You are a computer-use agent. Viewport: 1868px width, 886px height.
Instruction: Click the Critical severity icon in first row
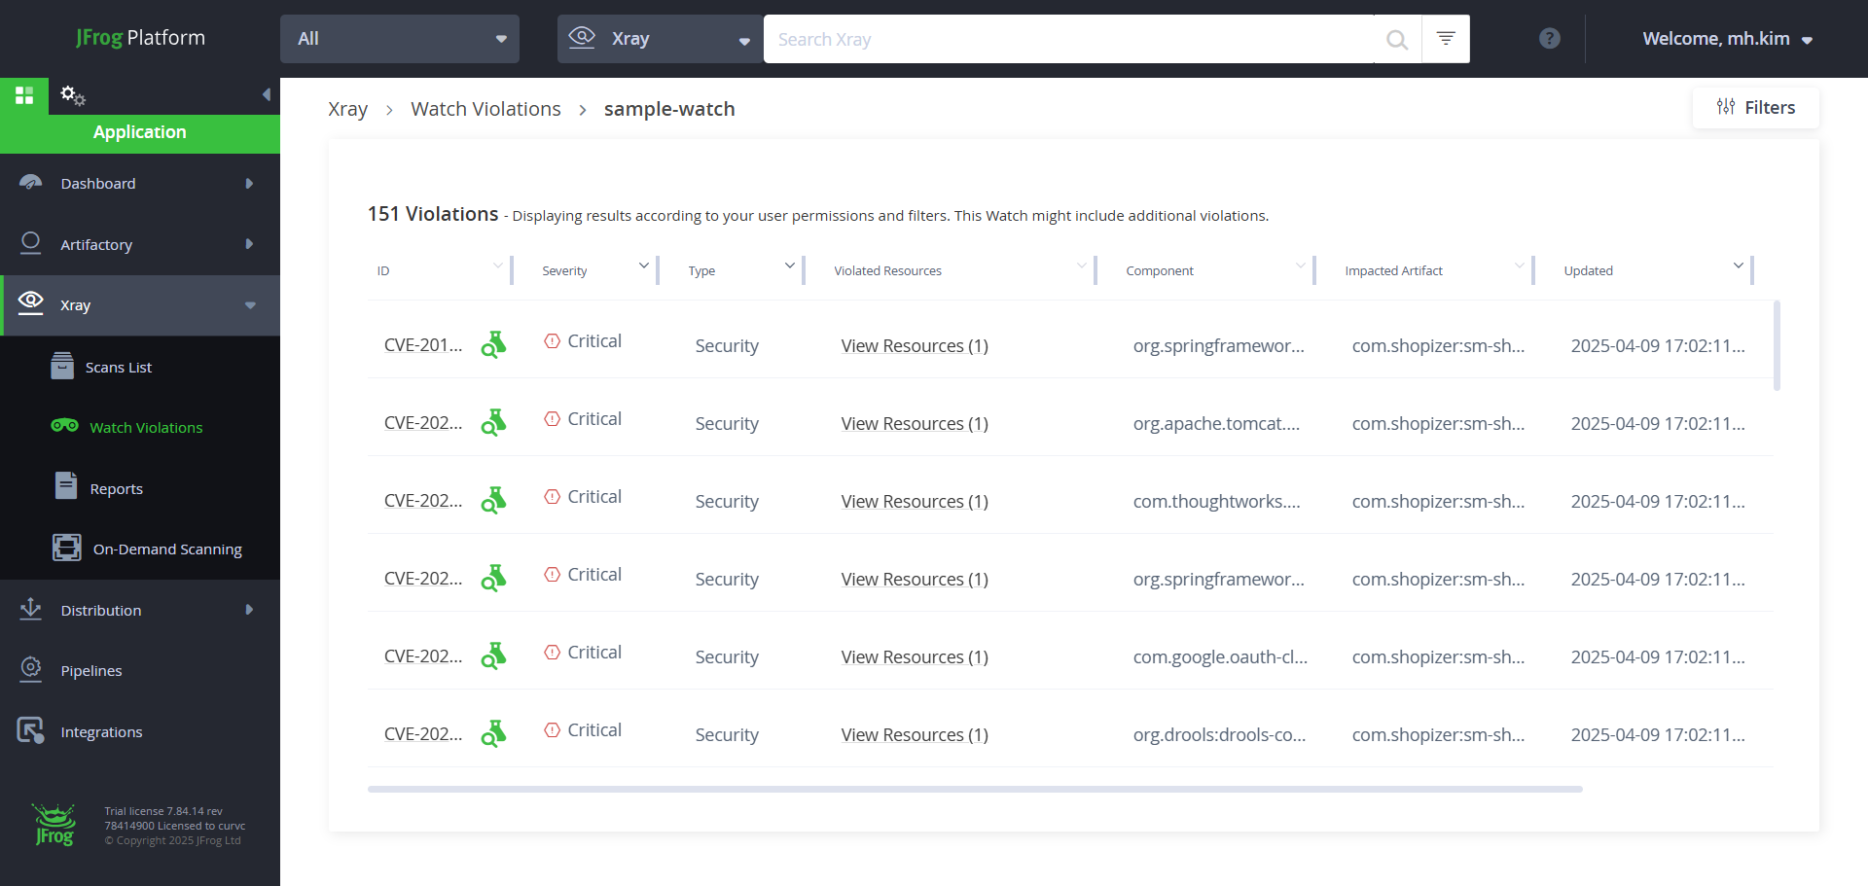click(552, 341)
